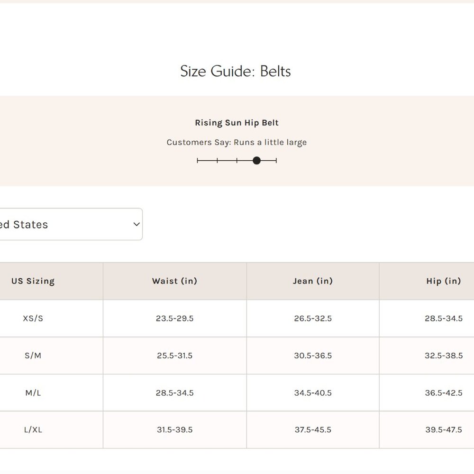Click the 'Rising Sun Hip Belt' title
Viewport: 474px width, 474px height.
237,123
